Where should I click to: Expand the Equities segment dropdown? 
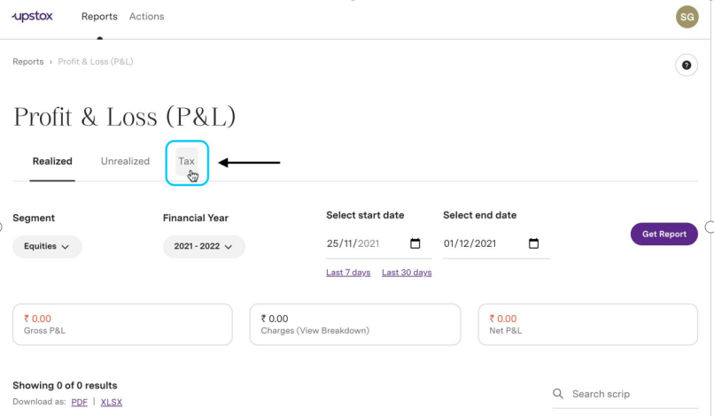[47, 246]
